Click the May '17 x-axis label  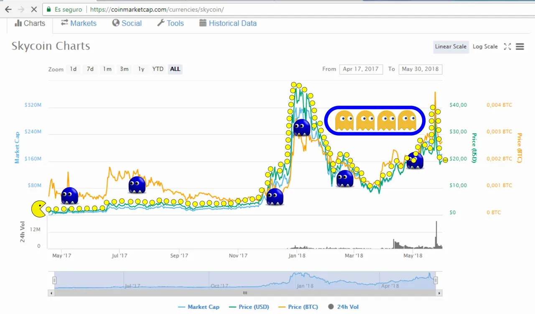click(x=61, y=256)
